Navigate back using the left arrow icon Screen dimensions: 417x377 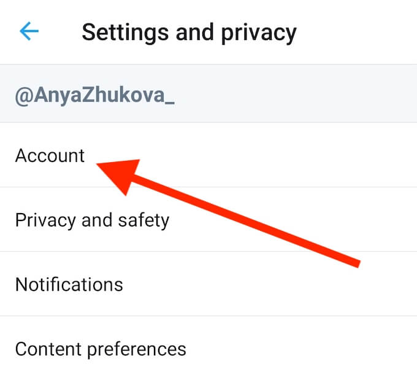coord(29,31)
